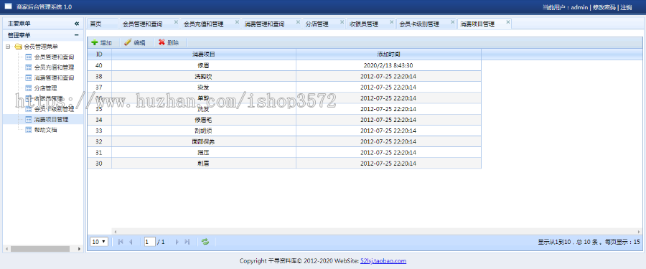Click the grid horizontal scrollbar right arrow
Image resolution: width=646 pixels, height=269 pixels.
point(639,232)
